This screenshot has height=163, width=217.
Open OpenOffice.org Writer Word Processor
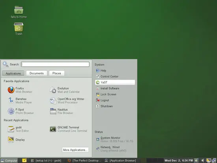click(67, 101)
